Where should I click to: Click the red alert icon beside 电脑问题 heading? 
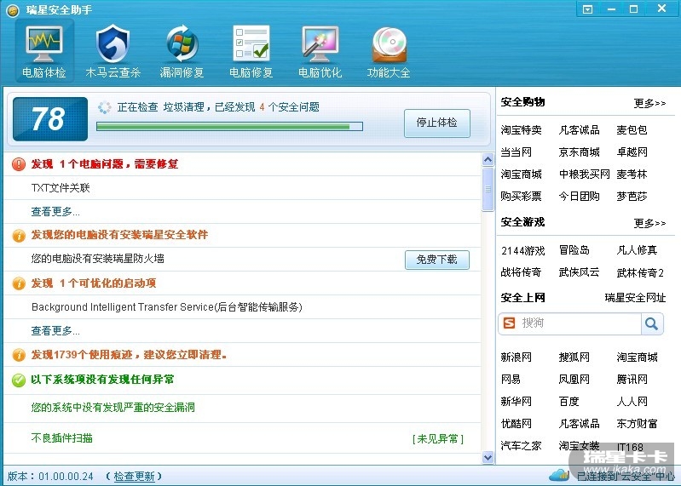tap(19, 164)
